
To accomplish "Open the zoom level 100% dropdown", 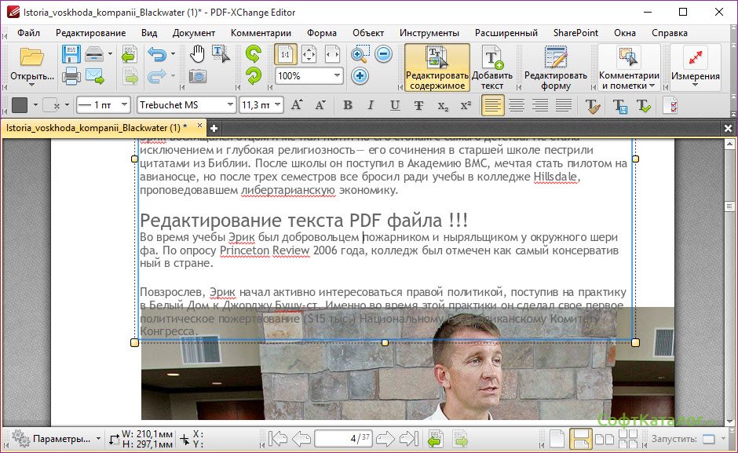I will pyautogui.click(x=337, y=76).
